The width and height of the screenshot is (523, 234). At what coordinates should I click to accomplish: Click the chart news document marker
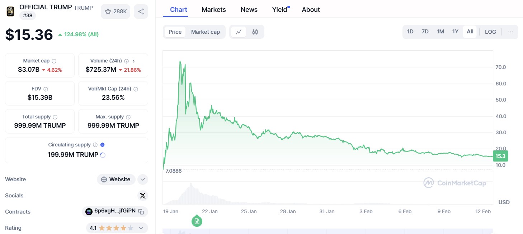[197, 221]
